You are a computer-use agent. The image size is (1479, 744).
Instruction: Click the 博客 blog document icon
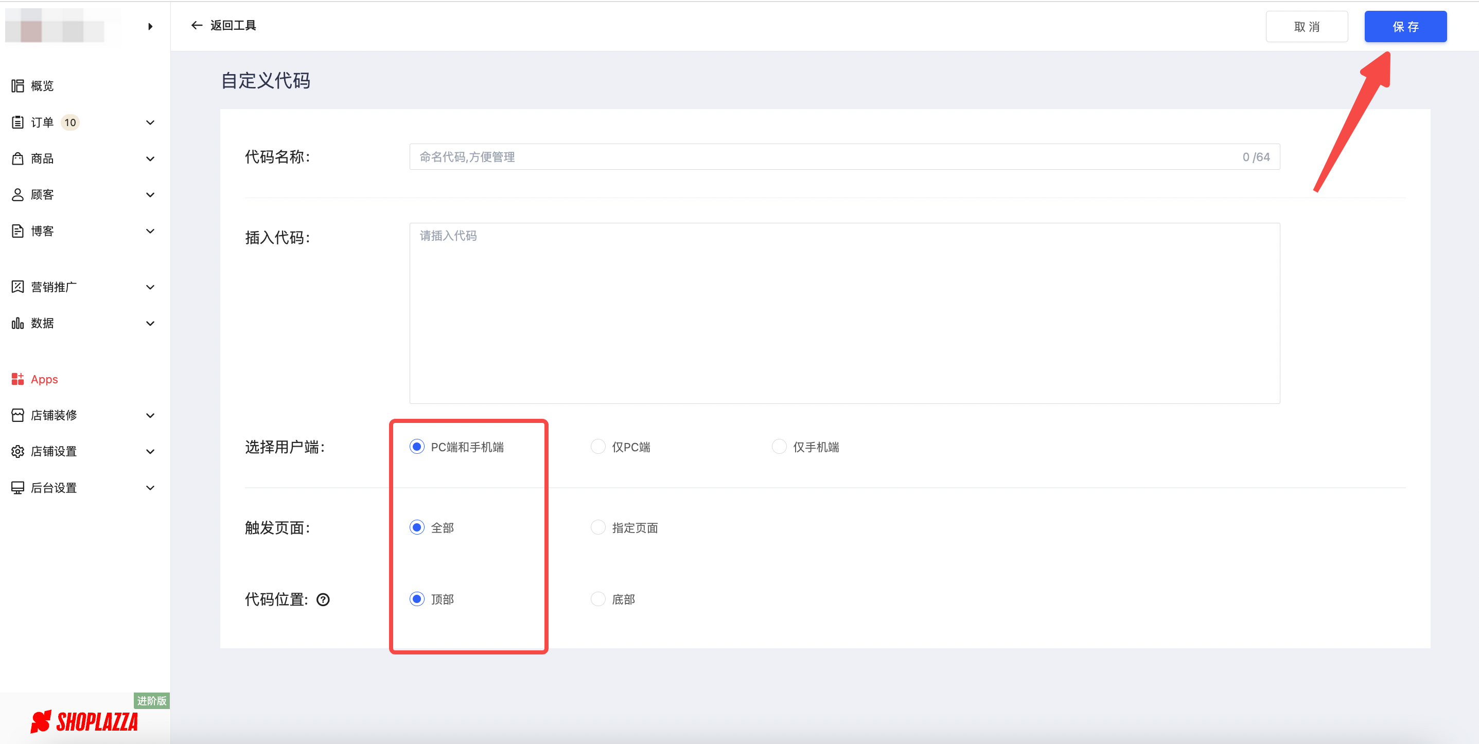(x=18, y=231)
